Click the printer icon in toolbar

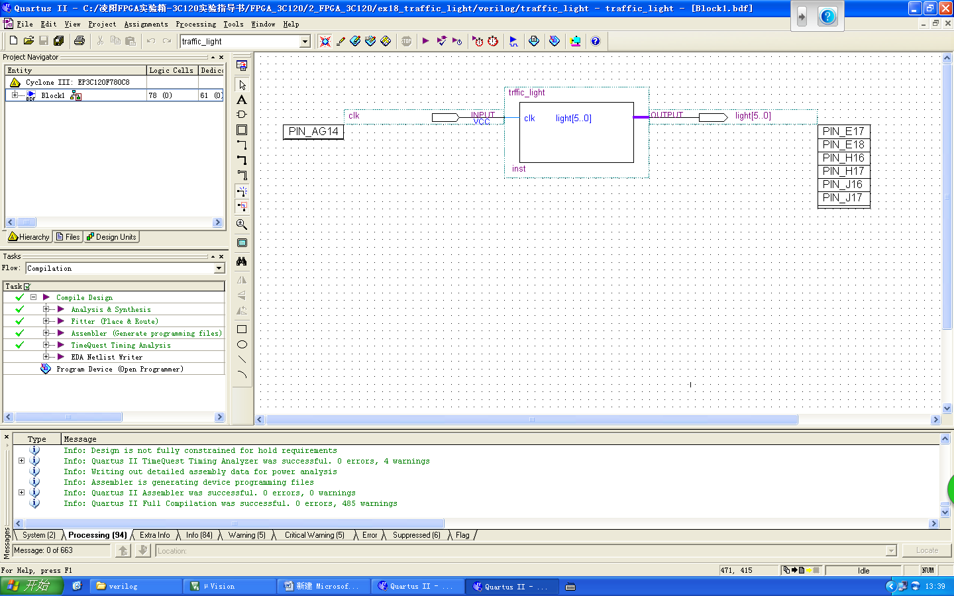[79, 41]
